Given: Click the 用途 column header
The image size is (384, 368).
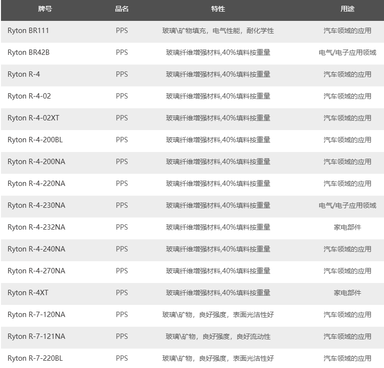Looking at the screenshot, I should (348, 9).
